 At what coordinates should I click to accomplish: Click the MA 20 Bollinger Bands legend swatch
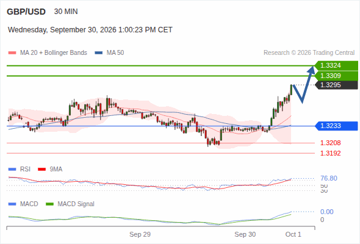tap(12, 53)
